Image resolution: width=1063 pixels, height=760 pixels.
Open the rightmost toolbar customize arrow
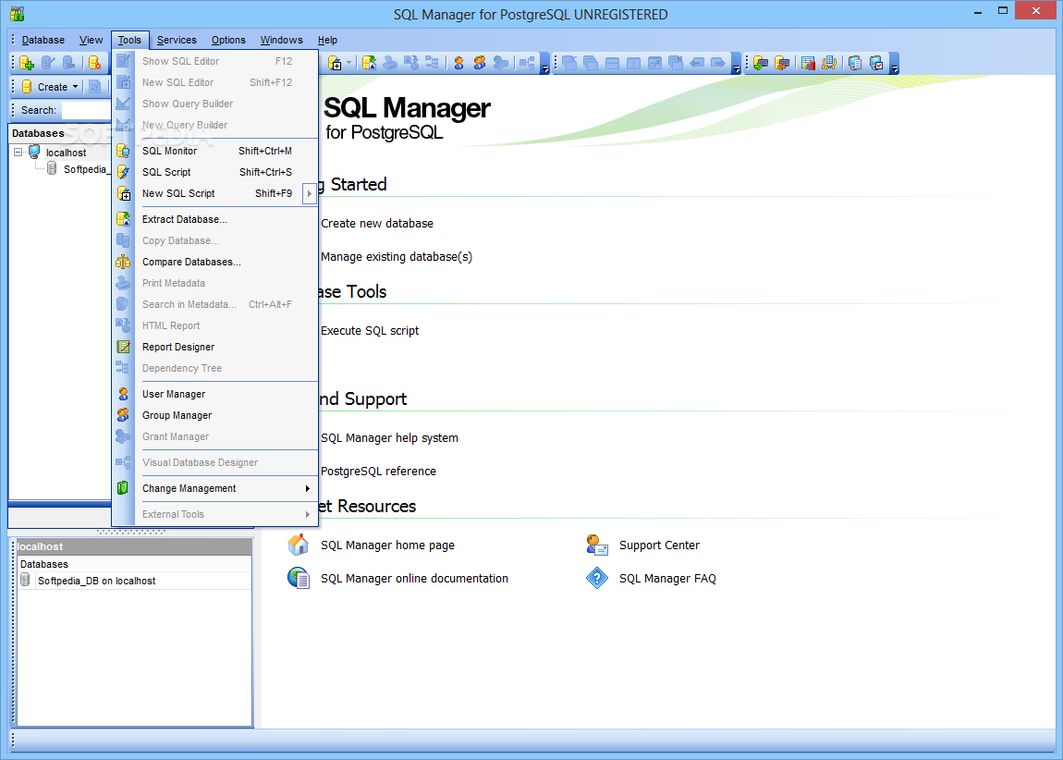click(895, 65)
